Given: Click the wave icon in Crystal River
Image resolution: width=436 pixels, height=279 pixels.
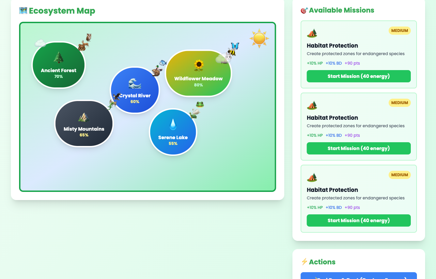Looking at the screenshot, I should click(x=135, y=83).
